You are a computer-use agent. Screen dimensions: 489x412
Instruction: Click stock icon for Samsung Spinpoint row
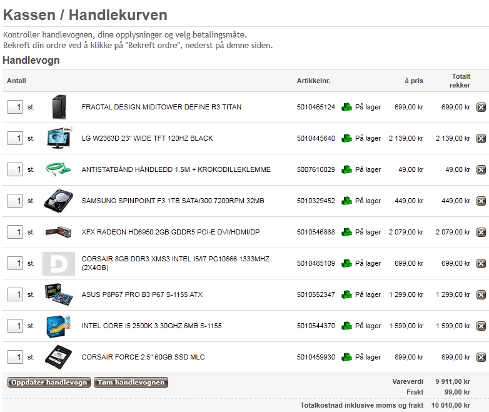pos(346,201)
